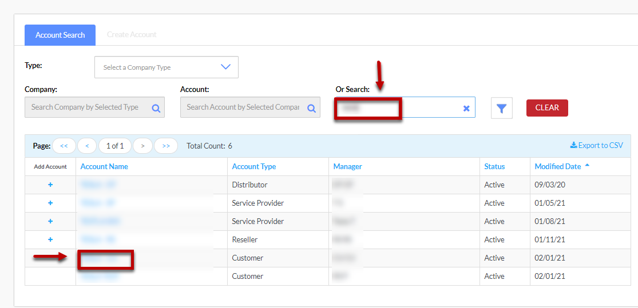This screenshot has height=308, width=638.
Task: Switch to the Create Account tab
Action: click(132, 35)
